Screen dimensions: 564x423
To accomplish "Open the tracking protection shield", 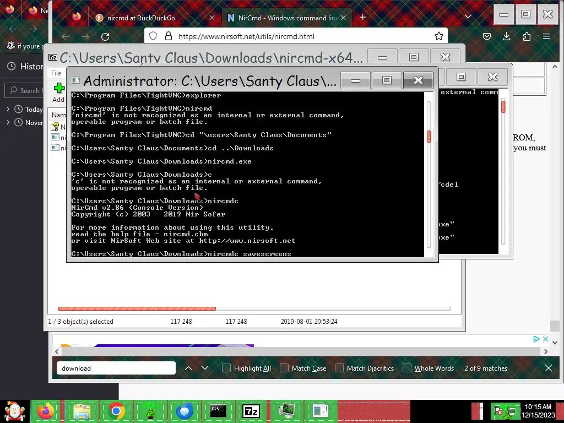I will point(153,36).
